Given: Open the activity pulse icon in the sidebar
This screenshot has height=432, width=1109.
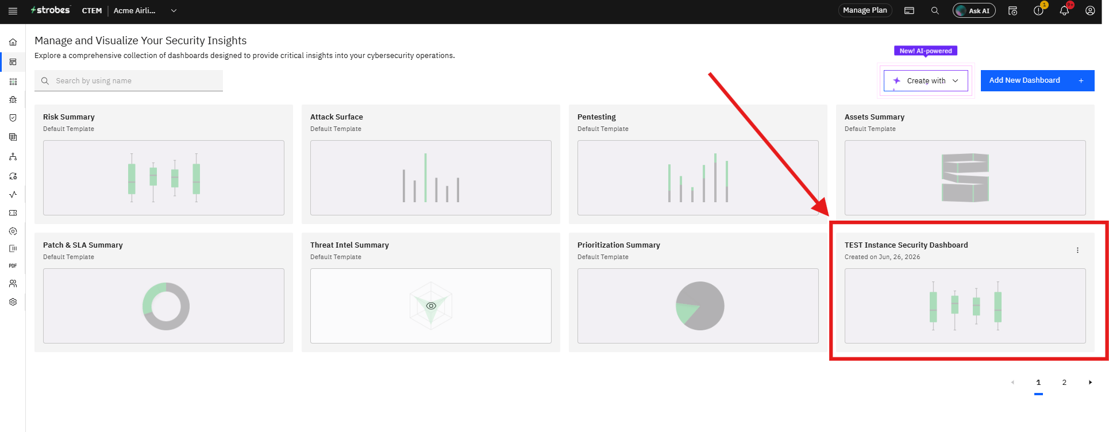Looking at the screenshot, I should pyautogui.click(x=13, y=194).
